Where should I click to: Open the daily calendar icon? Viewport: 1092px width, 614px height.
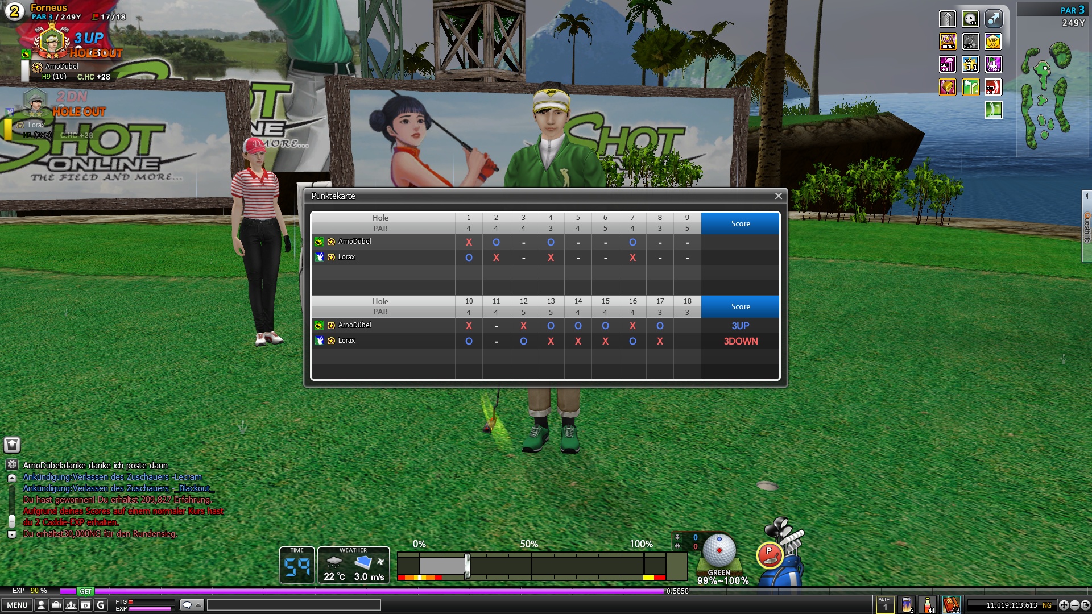(85, 605)
